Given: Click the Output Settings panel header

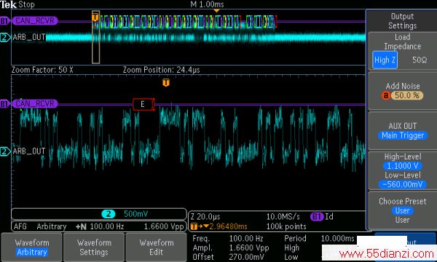Looking at the screenshot, I should 402,21.
